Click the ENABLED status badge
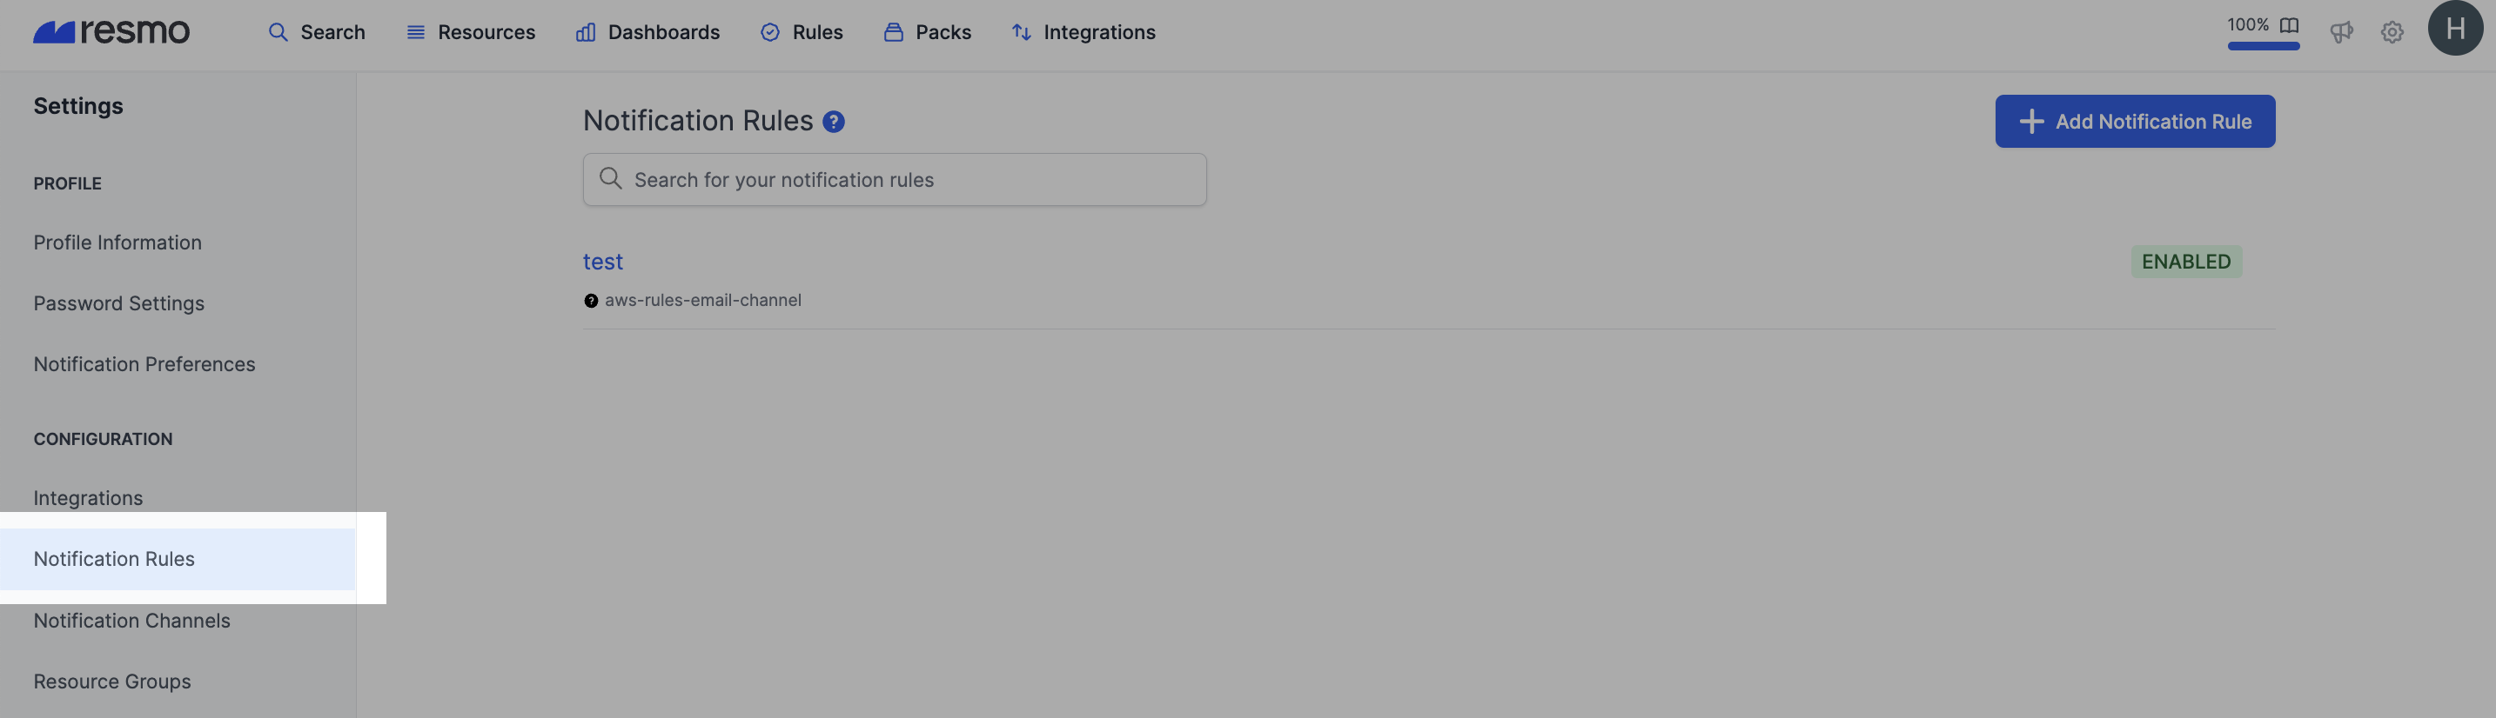 click(2186, 262)
